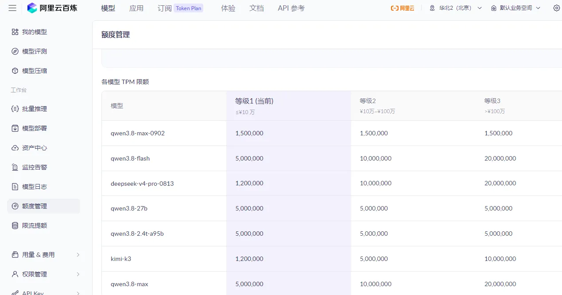Click the 资产中心 cloud icon
The image size is (562, 295).
tap(15, 148)
